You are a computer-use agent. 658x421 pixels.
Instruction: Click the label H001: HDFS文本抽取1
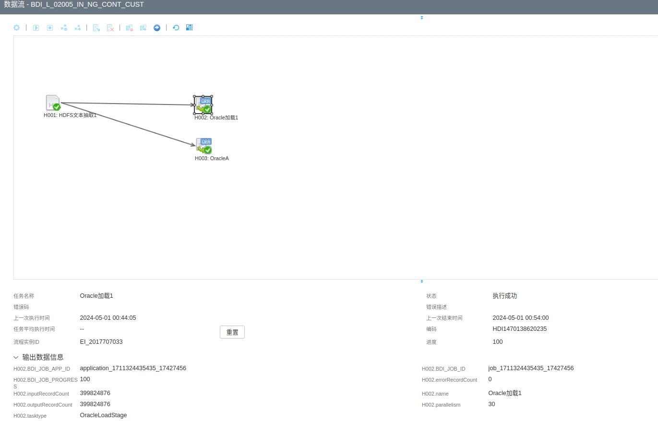click(x=70, y=116)
